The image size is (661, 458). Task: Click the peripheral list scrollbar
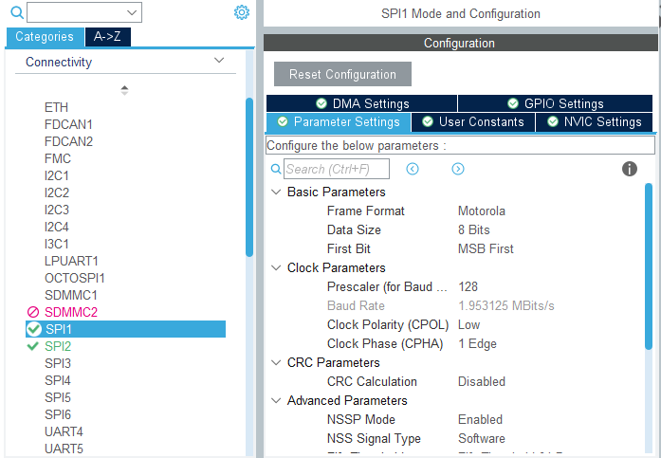[249, 177]
